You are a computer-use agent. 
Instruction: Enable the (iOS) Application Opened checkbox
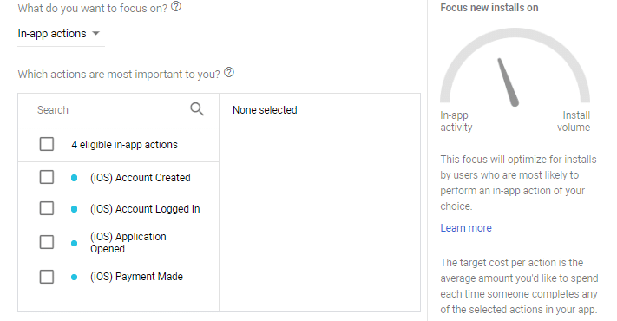pos(47,242)
